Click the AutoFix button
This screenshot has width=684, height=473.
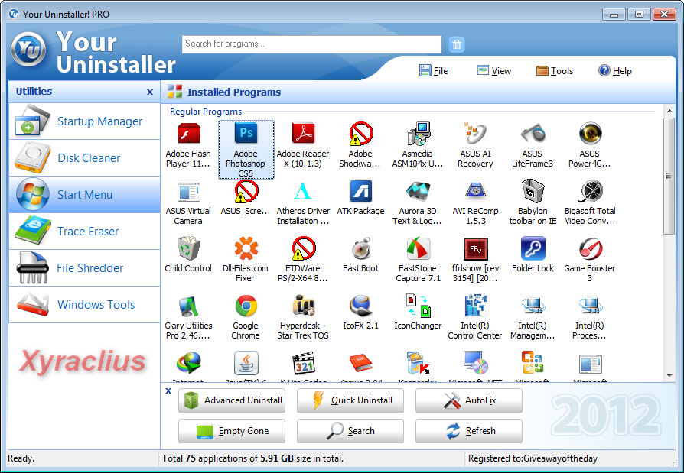coord(469,400)
